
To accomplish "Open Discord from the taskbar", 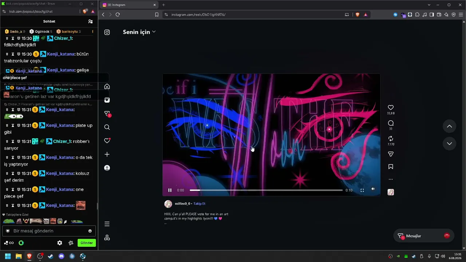I will point(62,256).
